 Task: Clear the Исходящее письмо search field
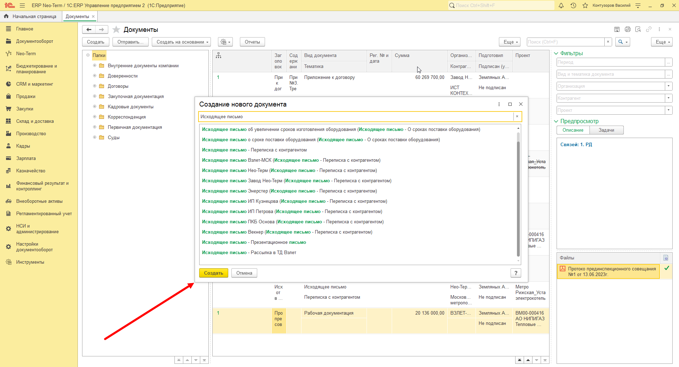coord(517,116)
